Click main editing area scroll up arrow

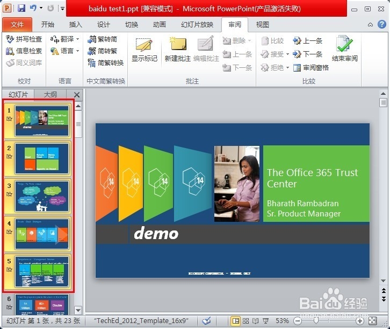[x=383, y=94]
